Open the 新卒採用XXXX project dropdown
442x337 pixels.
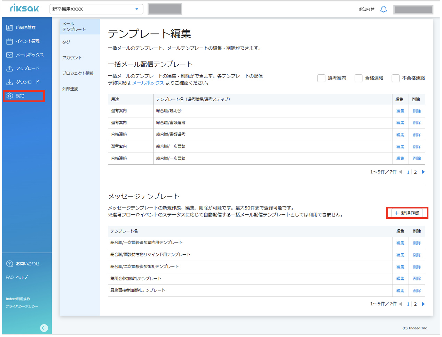(96, 9)
